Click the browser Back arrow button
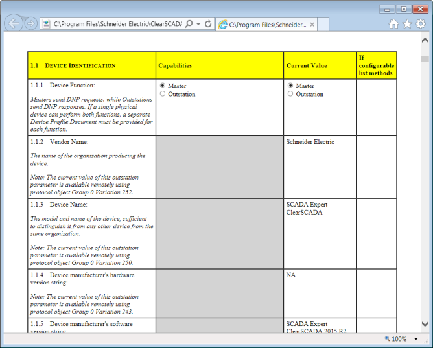 click(13, 24)
